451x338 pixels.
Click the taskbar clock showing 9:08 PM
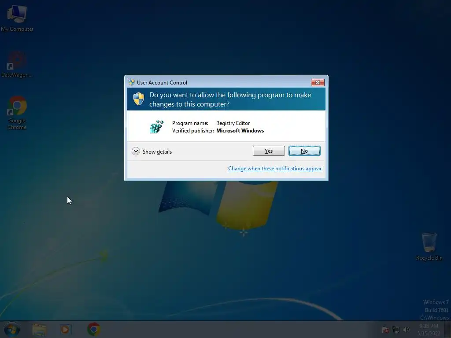(x=429, y=330)
